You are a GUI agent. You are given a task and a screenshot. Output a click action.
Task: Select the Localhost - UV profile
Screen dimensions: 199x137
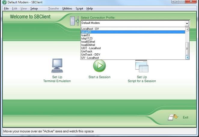pos(133,29)
